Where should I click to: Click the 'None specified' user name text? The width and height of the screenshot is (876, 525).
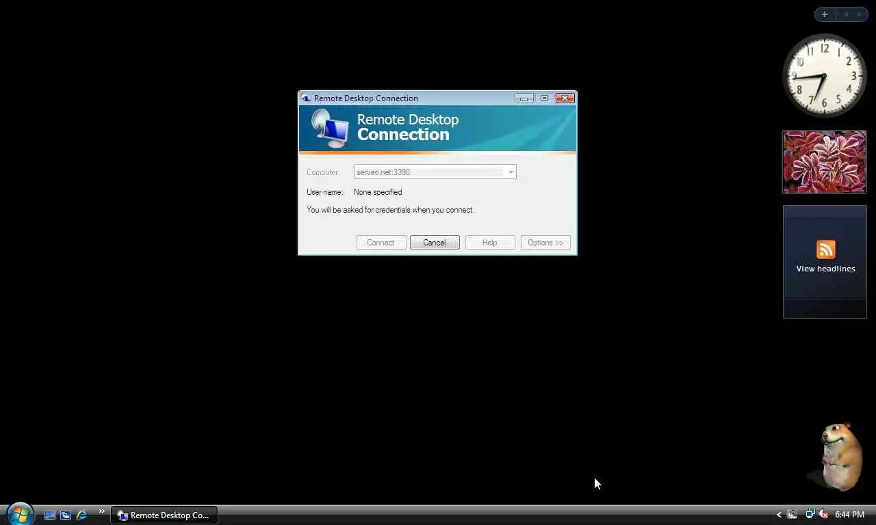click(378, 192)
